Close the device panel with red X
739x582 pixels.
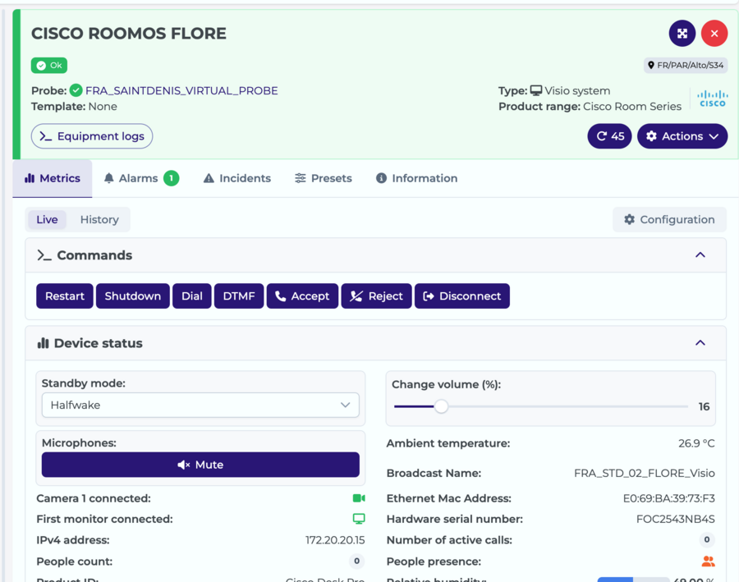pyautogui.click(x=714, y=34)
